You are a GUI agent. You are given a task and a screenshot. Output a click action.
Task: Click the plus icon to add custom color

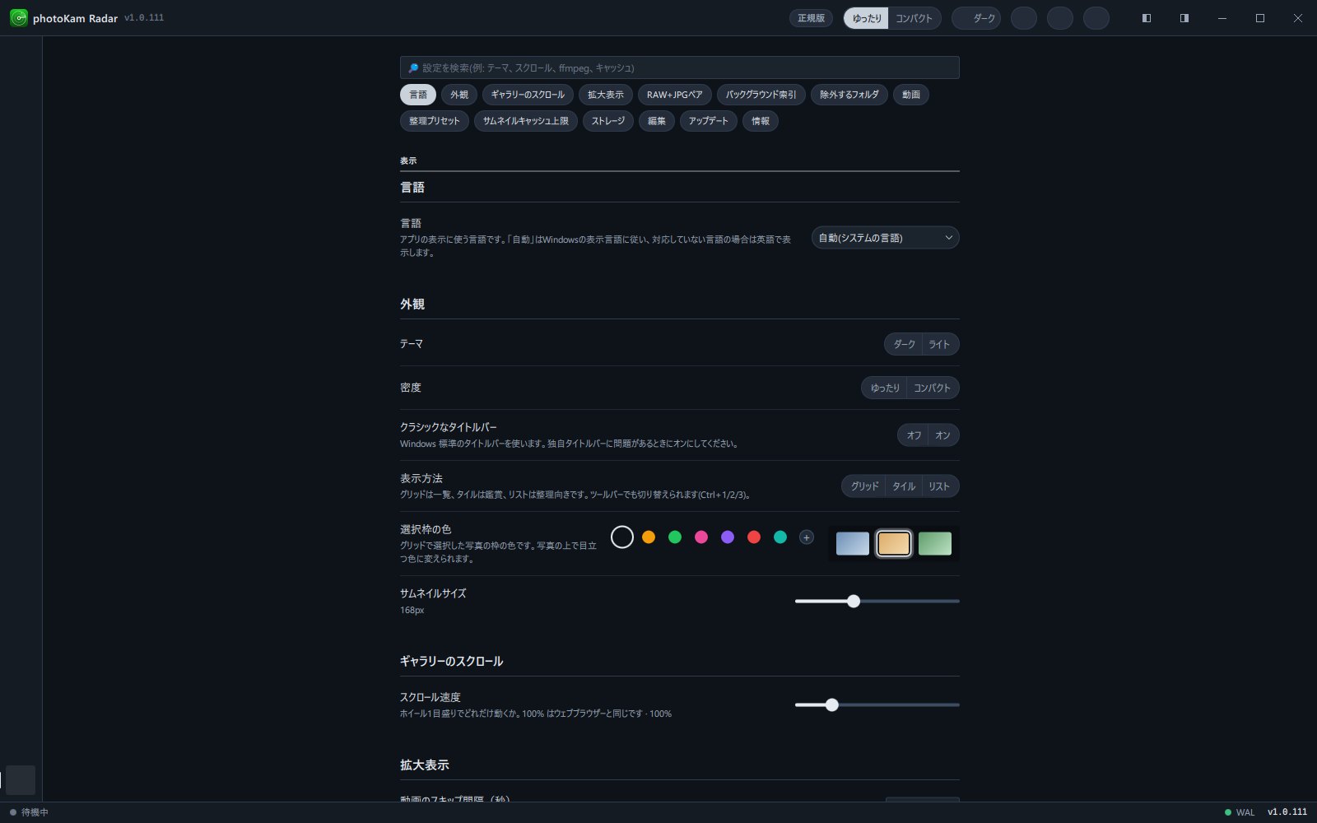[x=807, y=537]
